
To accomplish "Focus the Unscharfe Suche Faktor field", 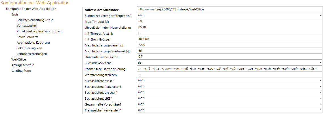I will coord(229,57).
